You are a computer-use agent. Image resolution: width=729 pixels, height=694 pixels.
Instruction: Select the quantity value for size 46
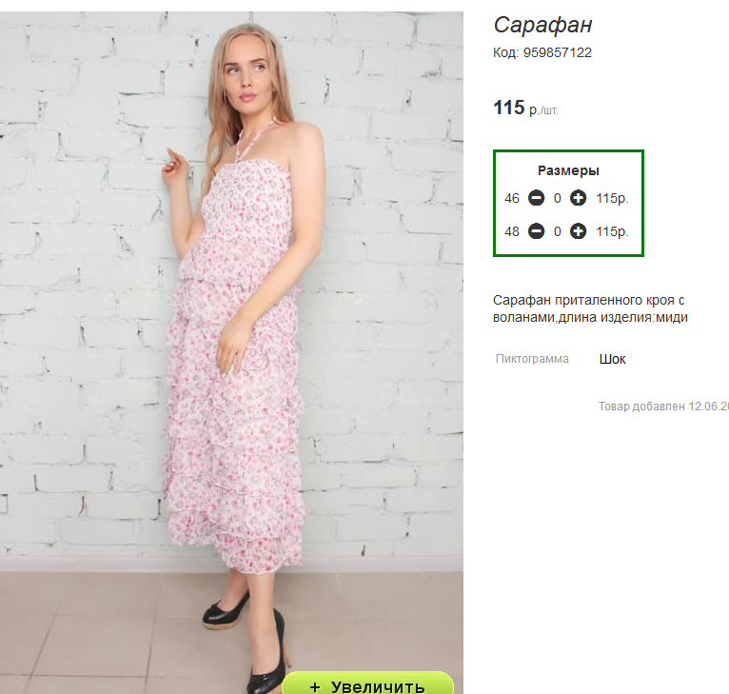click(x=557, y=199)
